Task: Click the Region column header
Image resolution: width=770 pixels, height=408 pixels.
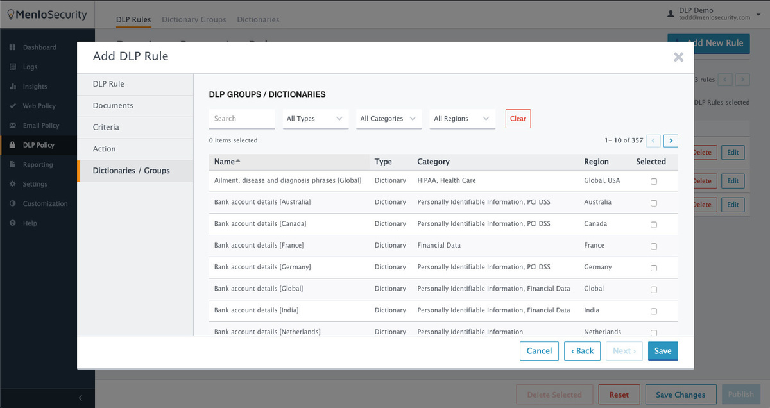Action: pos(596,162)
